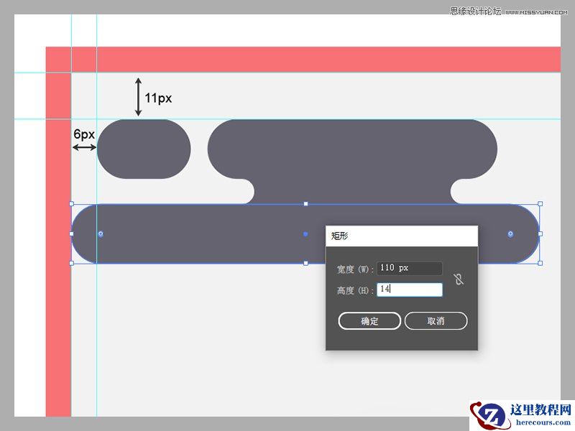Click the top-right handle of selection box
This screenshot has width=575, height=431.
[x=540, y=204]
